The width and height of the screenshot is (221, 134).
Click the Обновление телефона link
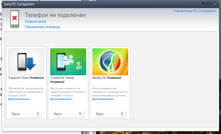pyautogui.click(x=43, y=27)
